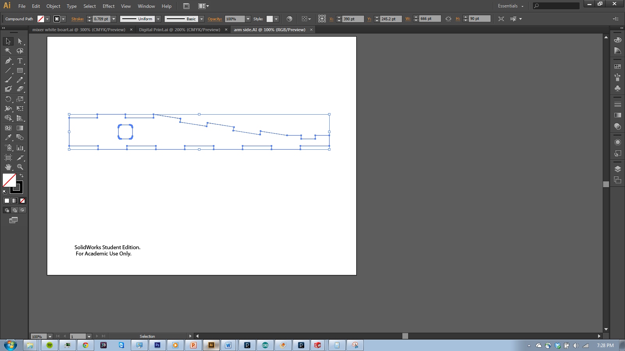This screenshot has width=625, height=351.
Task: Toggle constrain width and height proportions
Action: click(x=448, y=19)
